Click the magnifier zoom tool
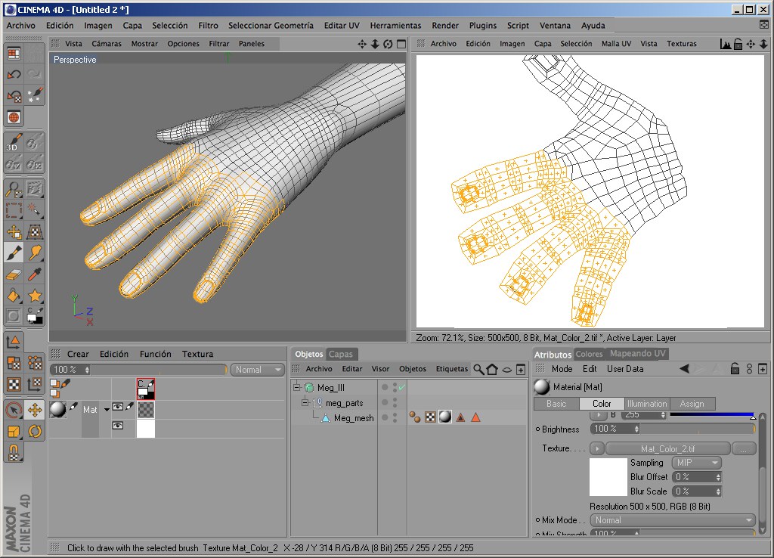Screen dimensions: 774x558 point(14,189)
